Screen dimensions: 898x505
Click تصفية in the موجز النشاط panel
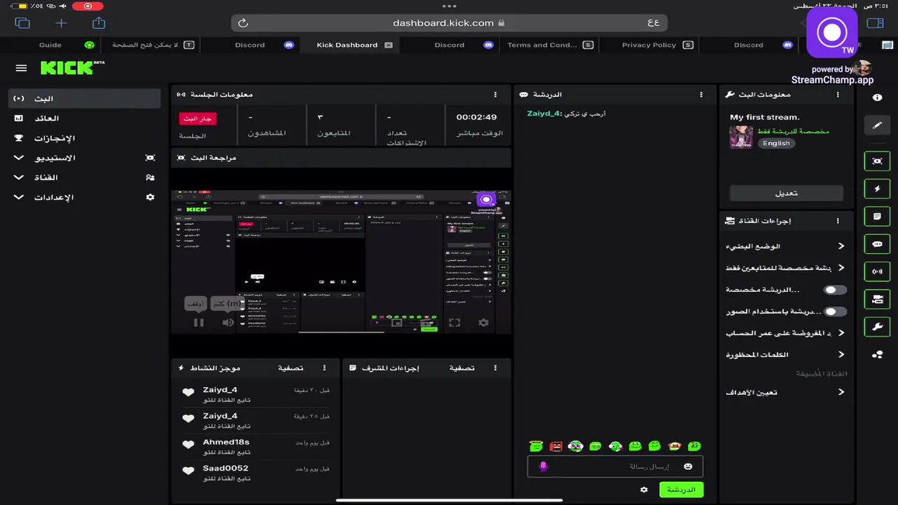(x=290, y=368)
